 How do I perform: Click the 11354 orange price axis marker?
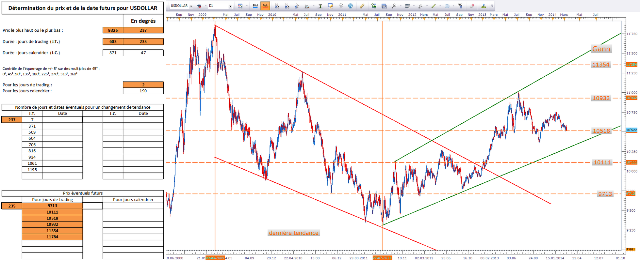coord(631,65)
